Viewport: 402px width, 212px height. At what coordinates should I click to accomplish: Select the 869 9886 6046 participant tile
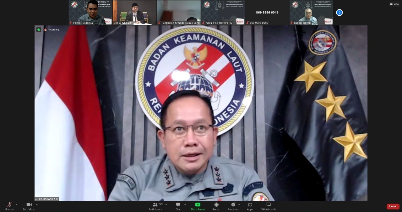267,13
